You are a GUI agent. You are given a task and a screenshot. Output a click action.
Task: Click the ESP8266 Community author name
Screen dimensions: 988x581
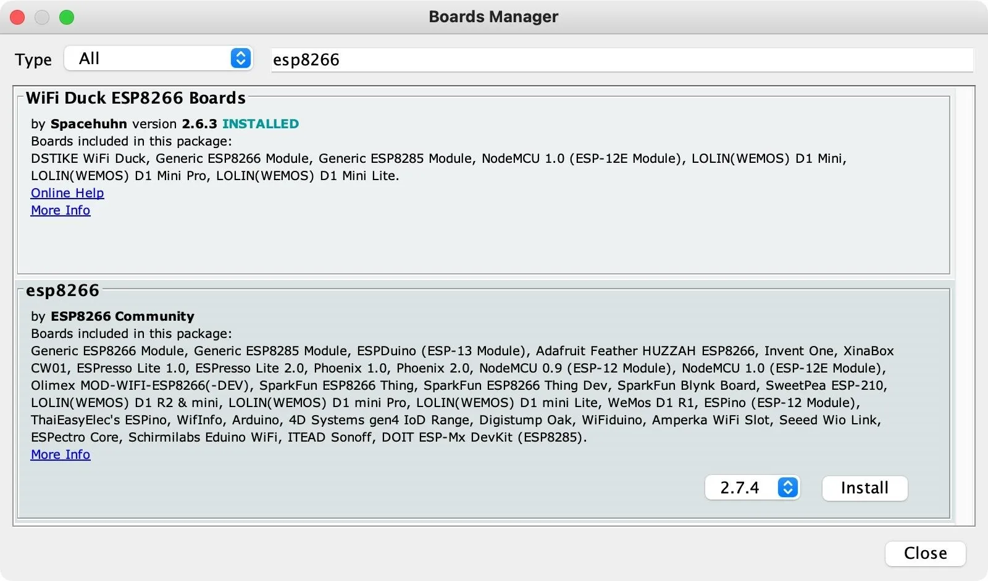coord(122,316)
